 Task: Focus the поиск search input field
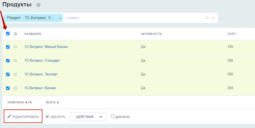point(133,18)
